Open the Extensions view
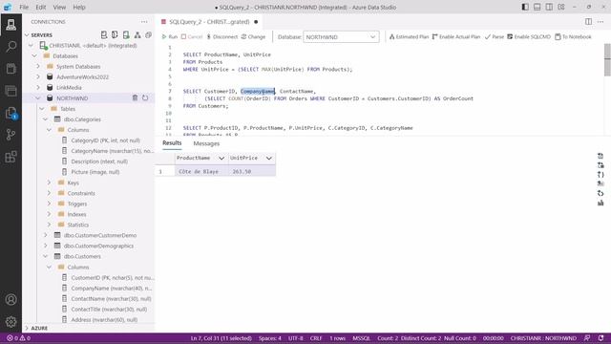The image size is (611, 344). tap(11, 157)
